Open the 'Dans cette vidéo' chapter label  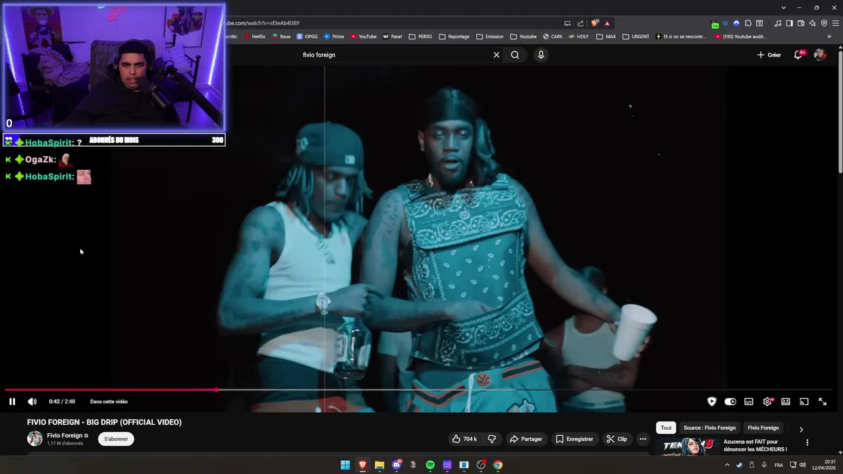click(x=109, y=402)
